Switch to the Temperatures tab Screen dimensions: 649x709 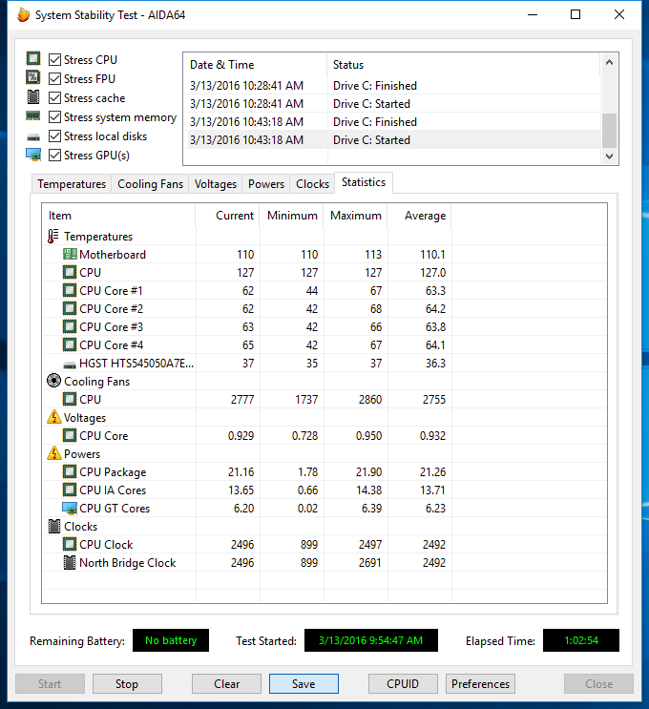coord(72,184)
